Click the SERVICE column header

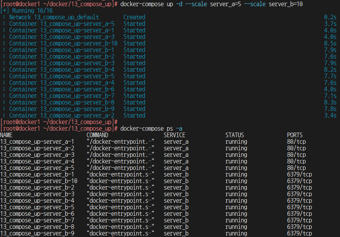coord(174,135)
